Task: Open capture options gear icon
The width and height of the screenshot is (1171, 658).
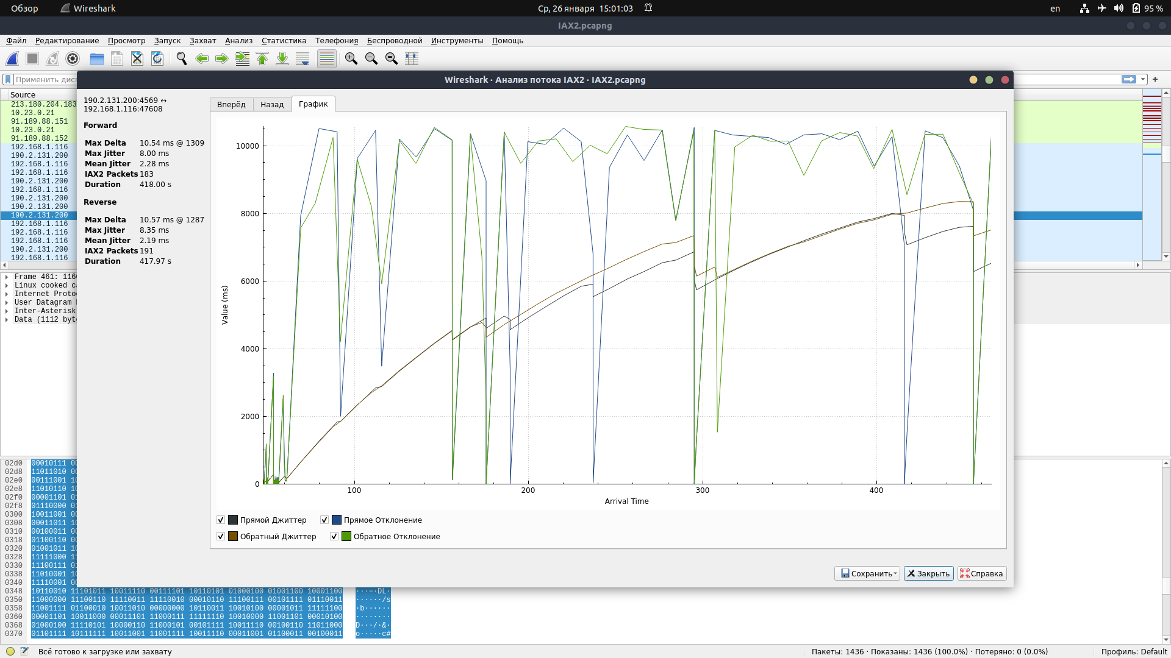Action: (73, 58)
